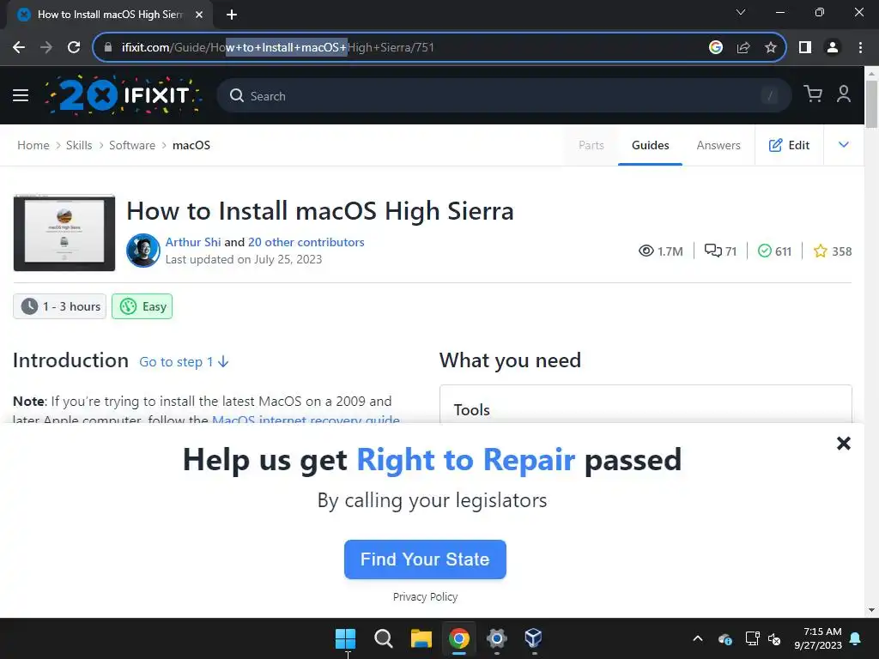Open the iFixit hamburger menu
The height and width of the screenshot is (659, 879).
[21, 95]
